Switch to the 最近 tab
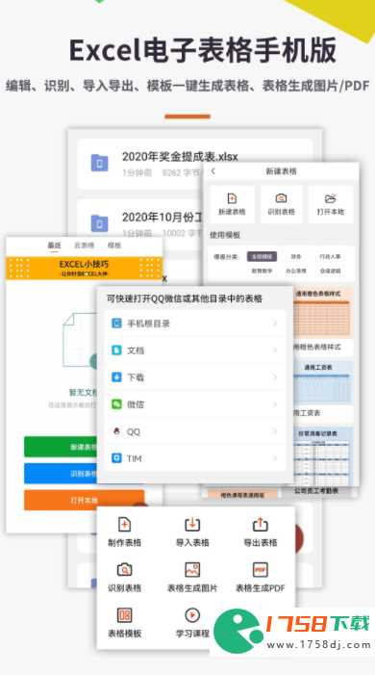Viewport: 375px width, 675px height. [54, 246]
